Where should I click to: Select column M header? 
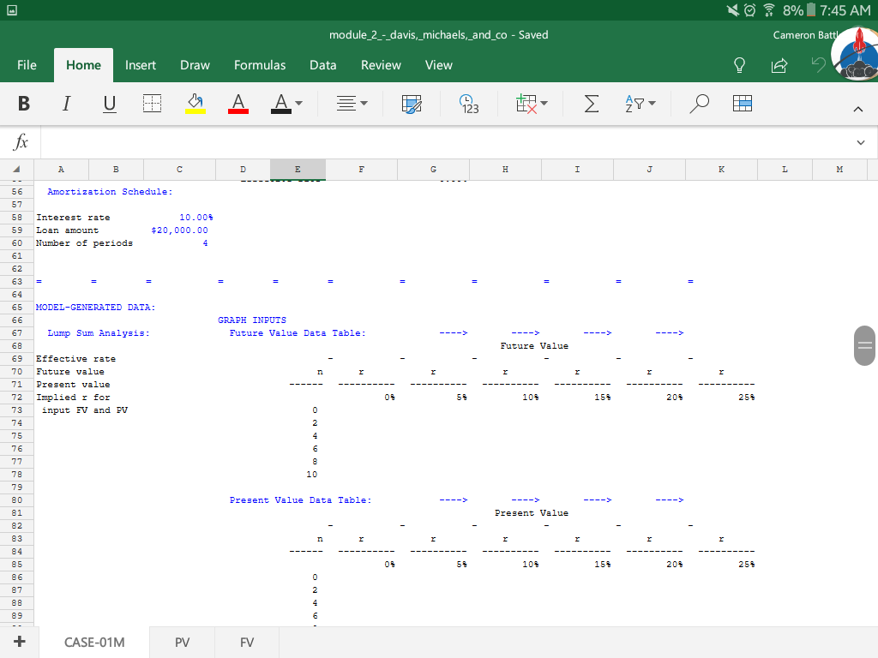(x=839, y=170)
